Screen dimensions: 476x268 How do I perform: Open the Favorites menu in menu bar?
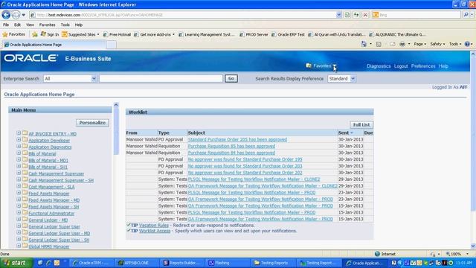click(x=47, y=25)
